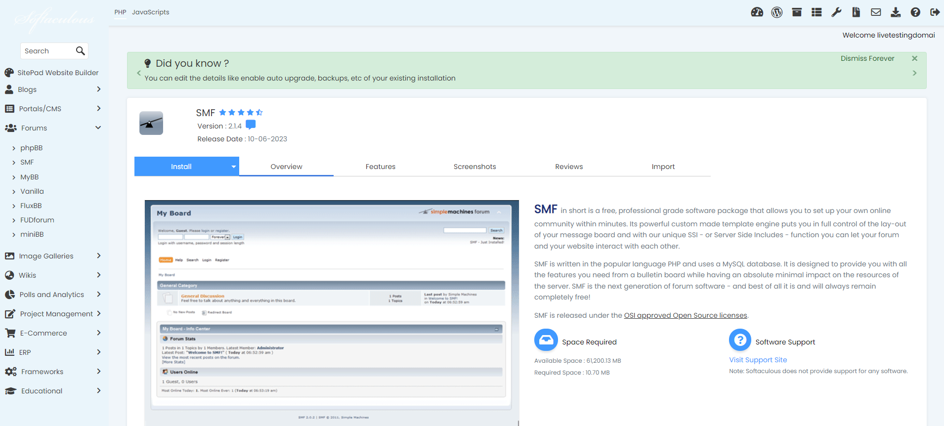Click the Available Space 61,200.13 MB text

click(577, 361)
